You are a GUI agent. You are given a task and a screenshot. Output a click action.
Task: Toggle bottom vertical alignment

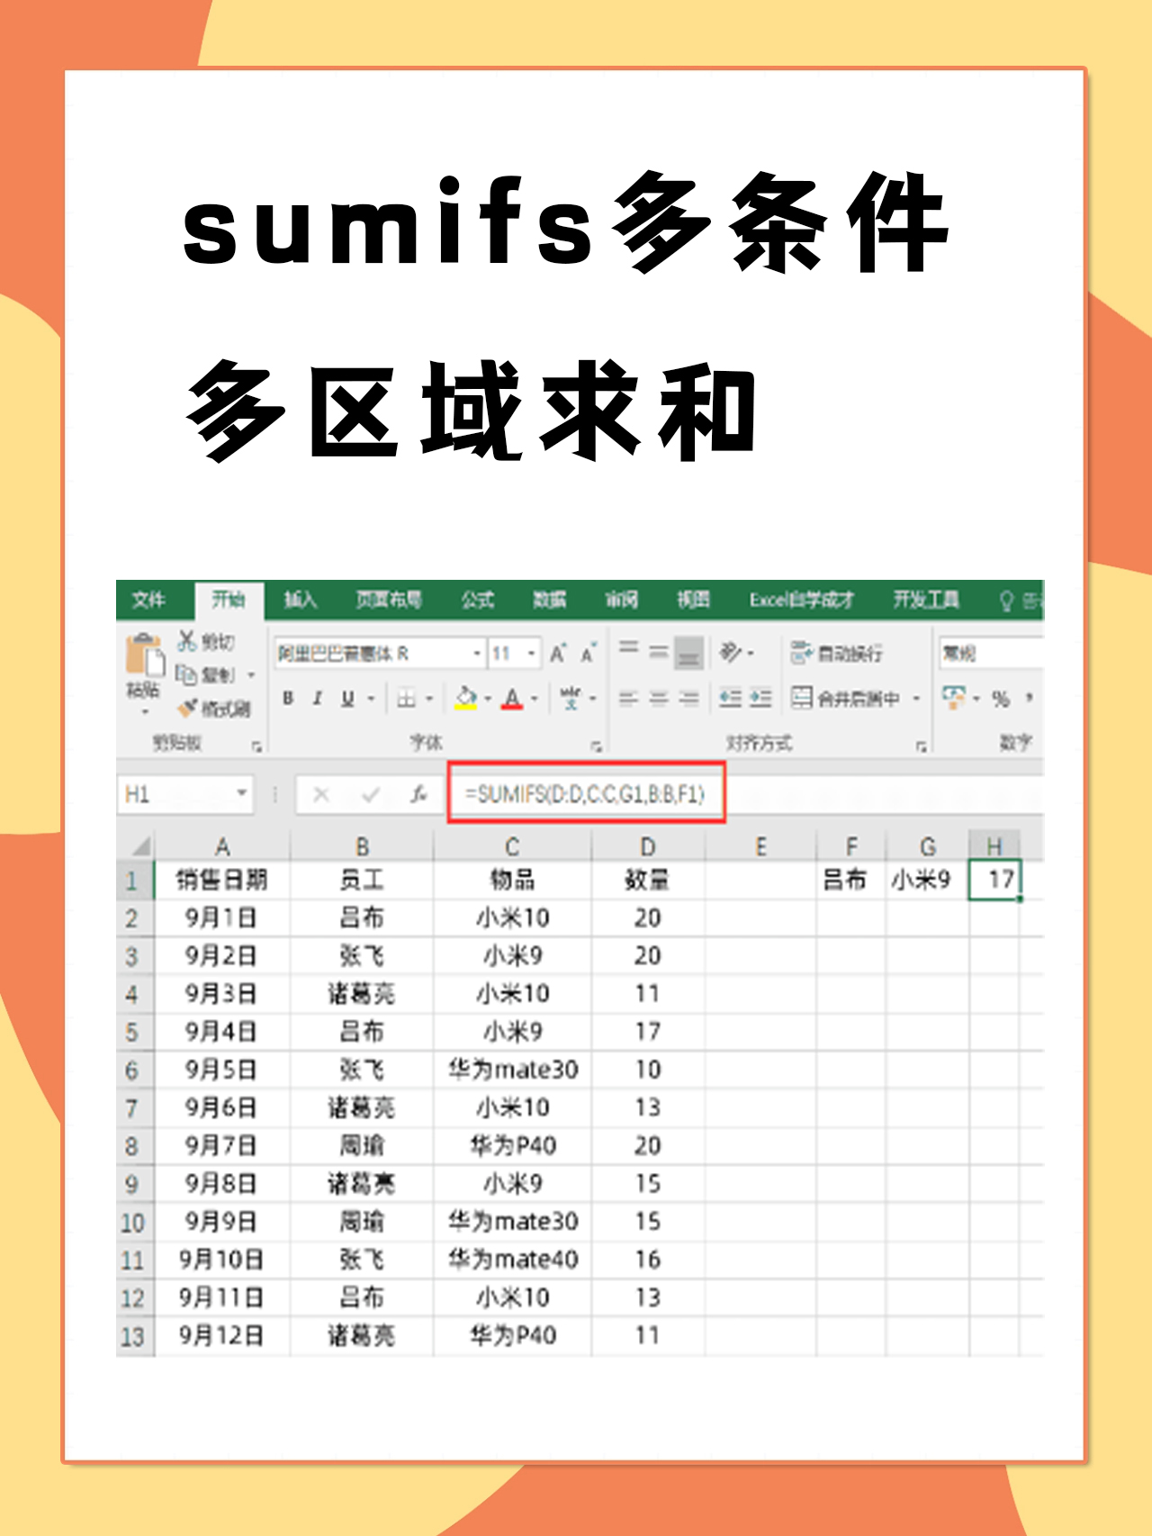click(x=689, y=653)
